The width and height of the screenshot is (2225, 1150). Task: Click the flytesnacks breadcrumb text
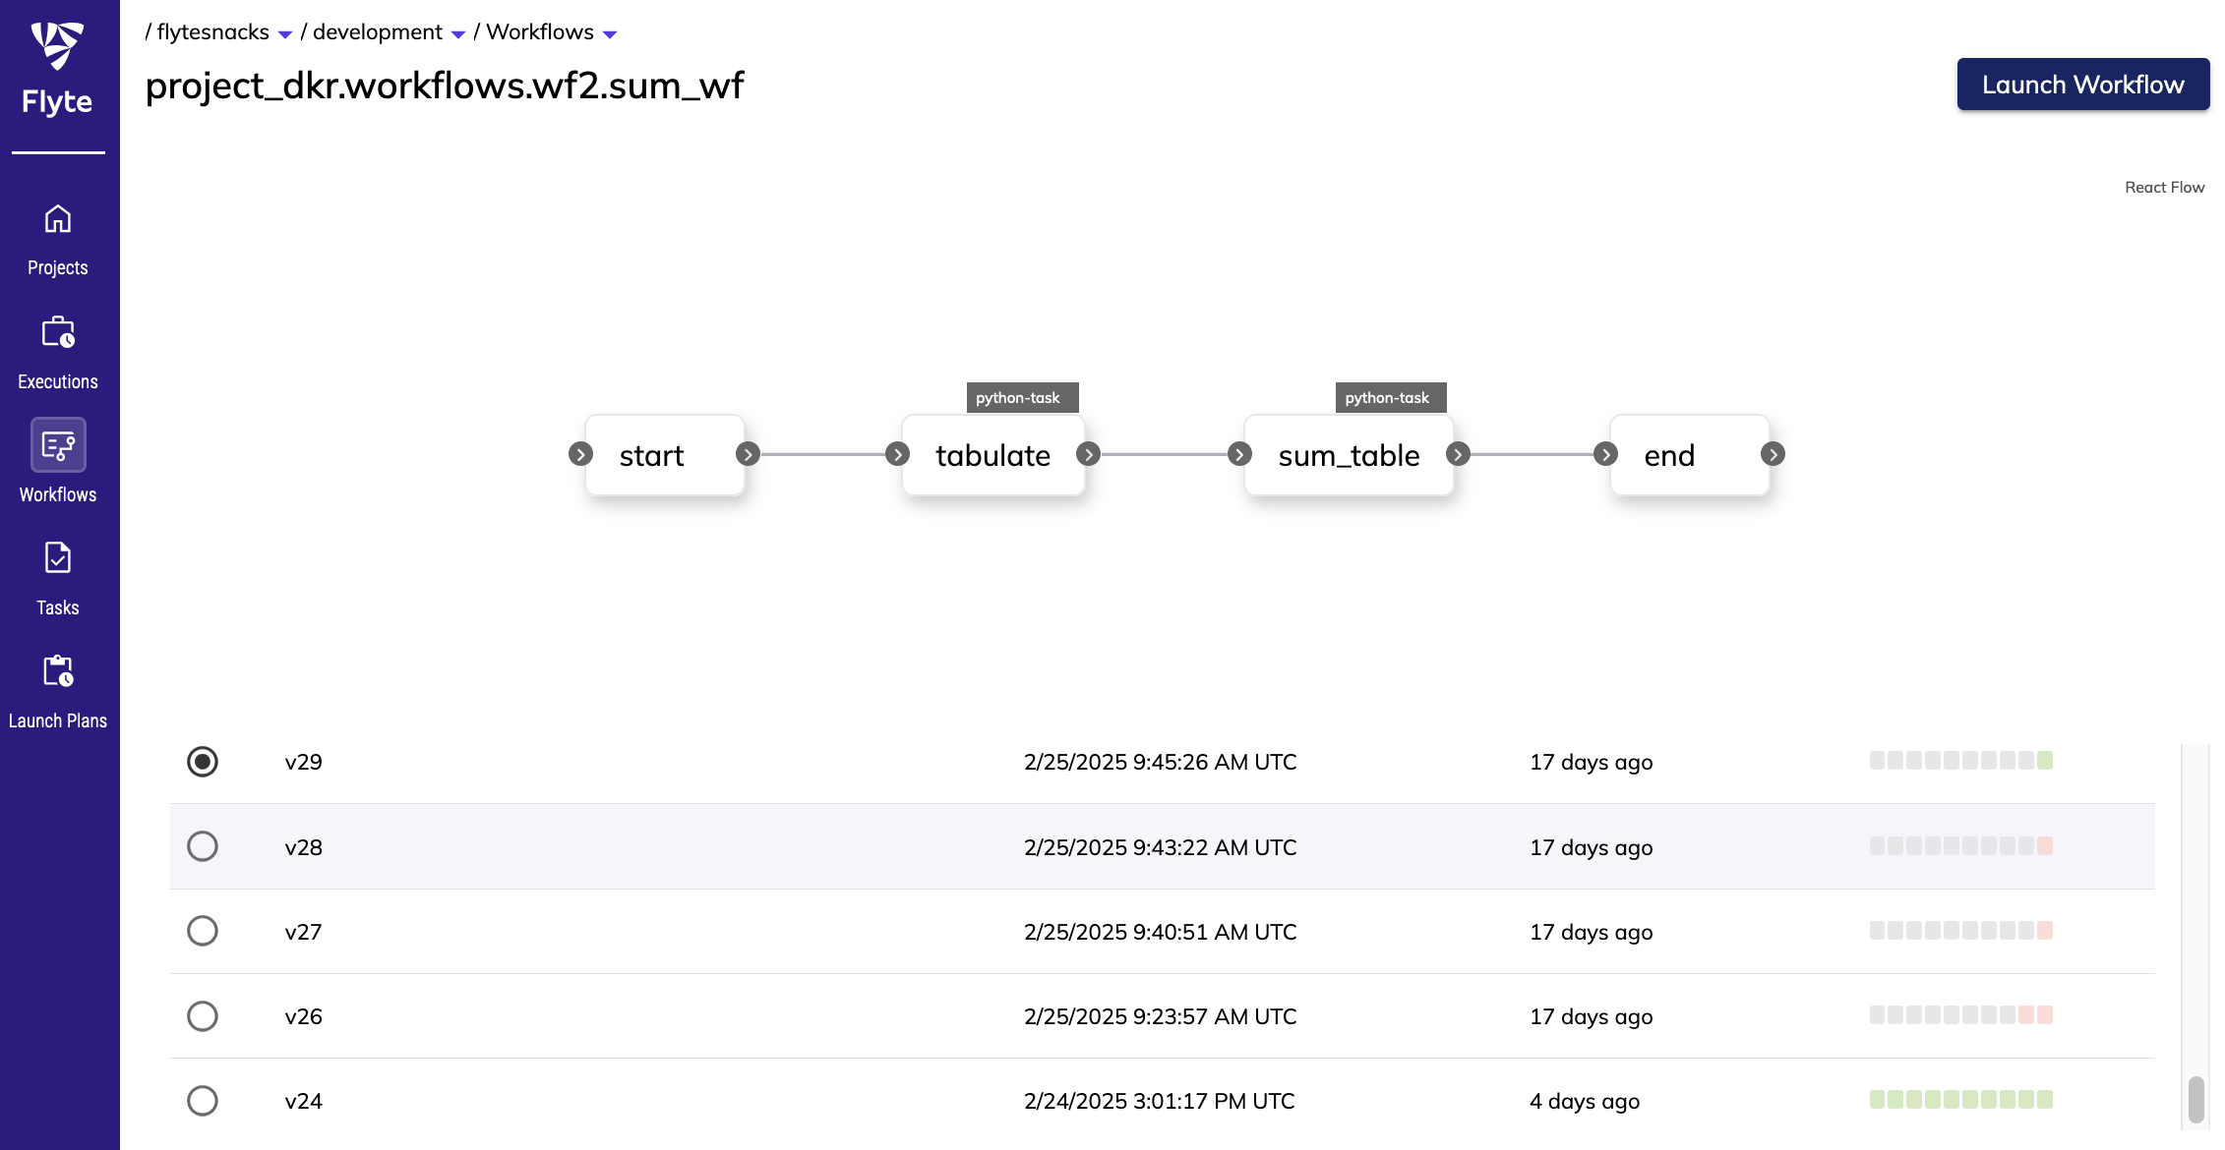pyautogui.click(x=213, y=31)
